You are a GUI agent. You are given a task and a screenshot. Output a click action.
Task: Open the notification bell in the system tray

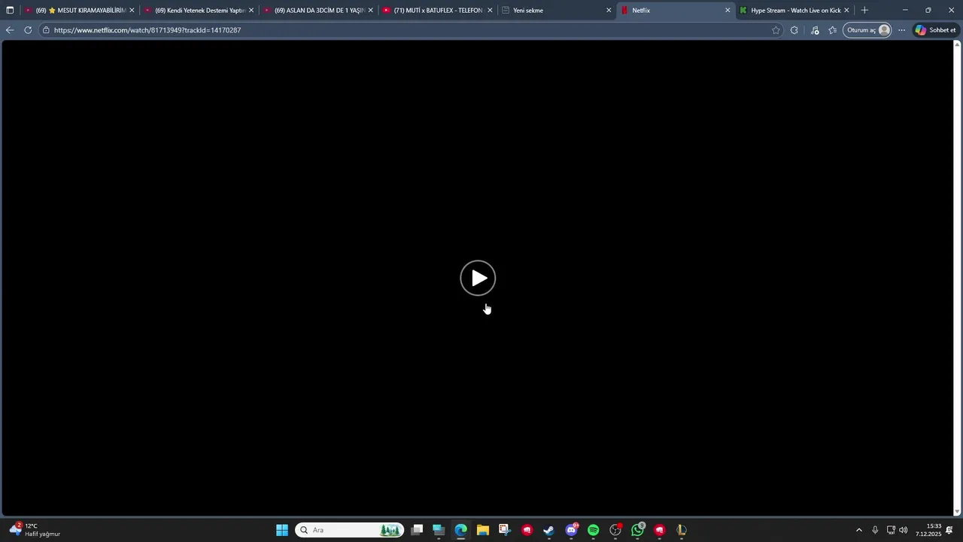tap(949, 530)
